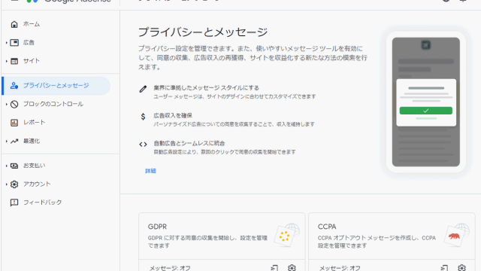This screenshot has height=271, width=481.
Task: Click the GDPR card's open-message icon
Action: coord(274,268)
